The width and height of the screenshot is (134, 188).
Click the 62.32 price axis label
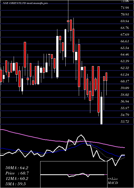pos(125,68)
